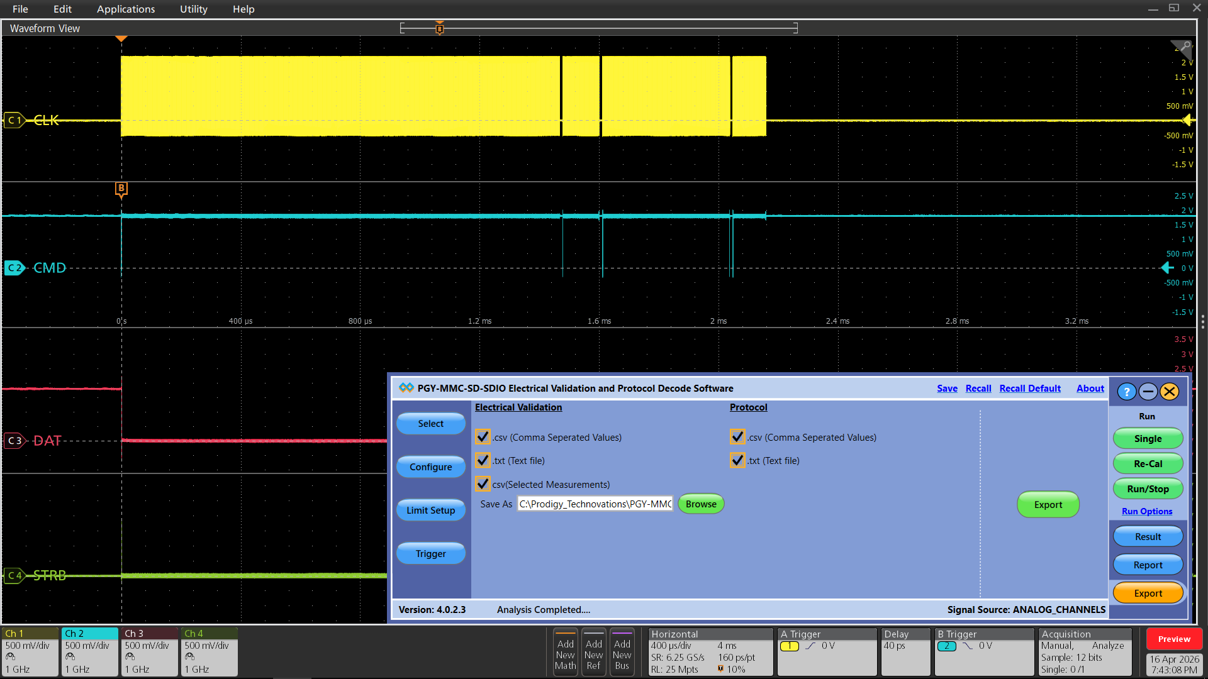Click the Recall Default link
This screenshot has width=1208, height=679.
[x=1029, y=389]
